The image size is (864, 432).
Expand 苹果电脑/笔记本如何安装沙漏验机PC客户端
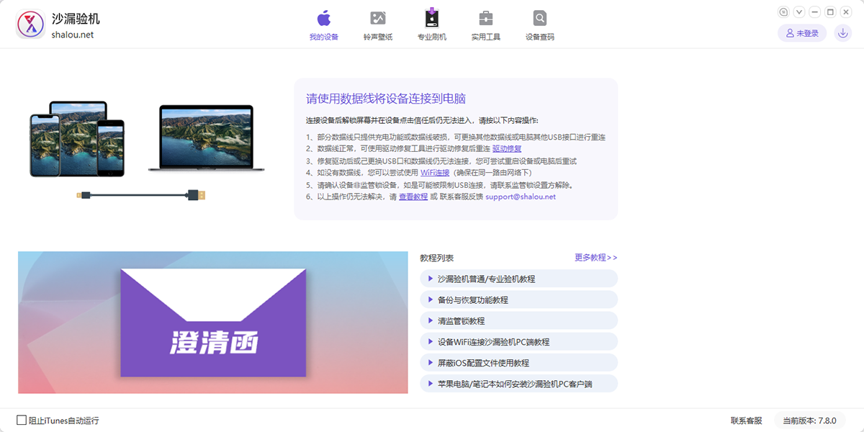click(x=518, y=383)
